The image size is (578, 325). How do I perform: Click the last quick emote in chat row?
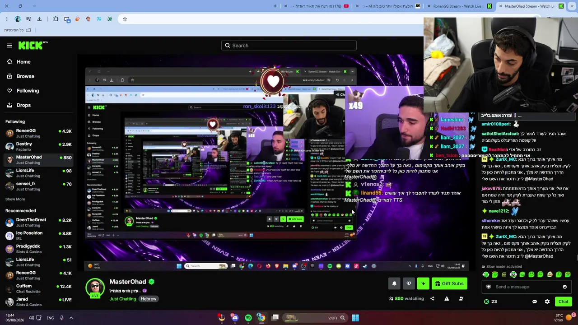point(568,274)
